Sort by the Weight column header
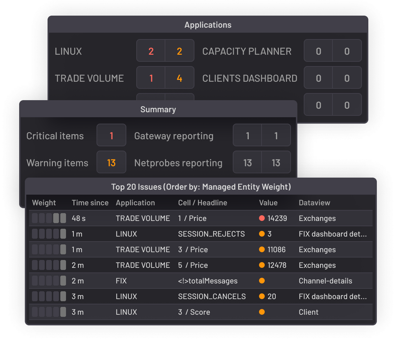 44,203
